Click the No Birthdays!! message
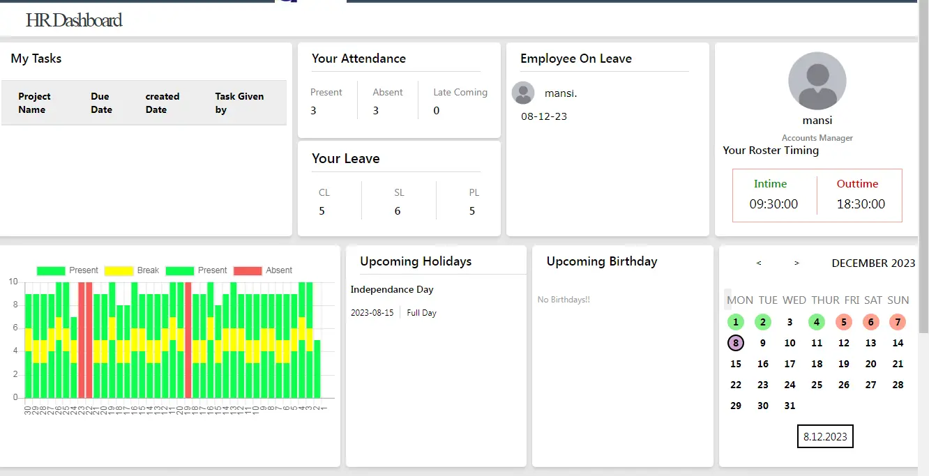This screenshot has height=476, width=929. coord(564,300)
